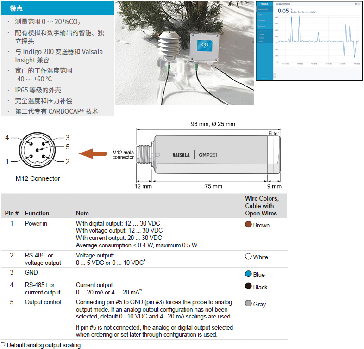This screenshot has width=364, height=349.
Task: Click the blue '特点' section header
Action: click(57, 8)
